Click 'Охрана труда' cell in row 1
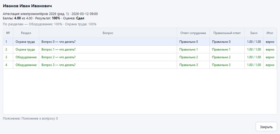 (x=26, y=42)
